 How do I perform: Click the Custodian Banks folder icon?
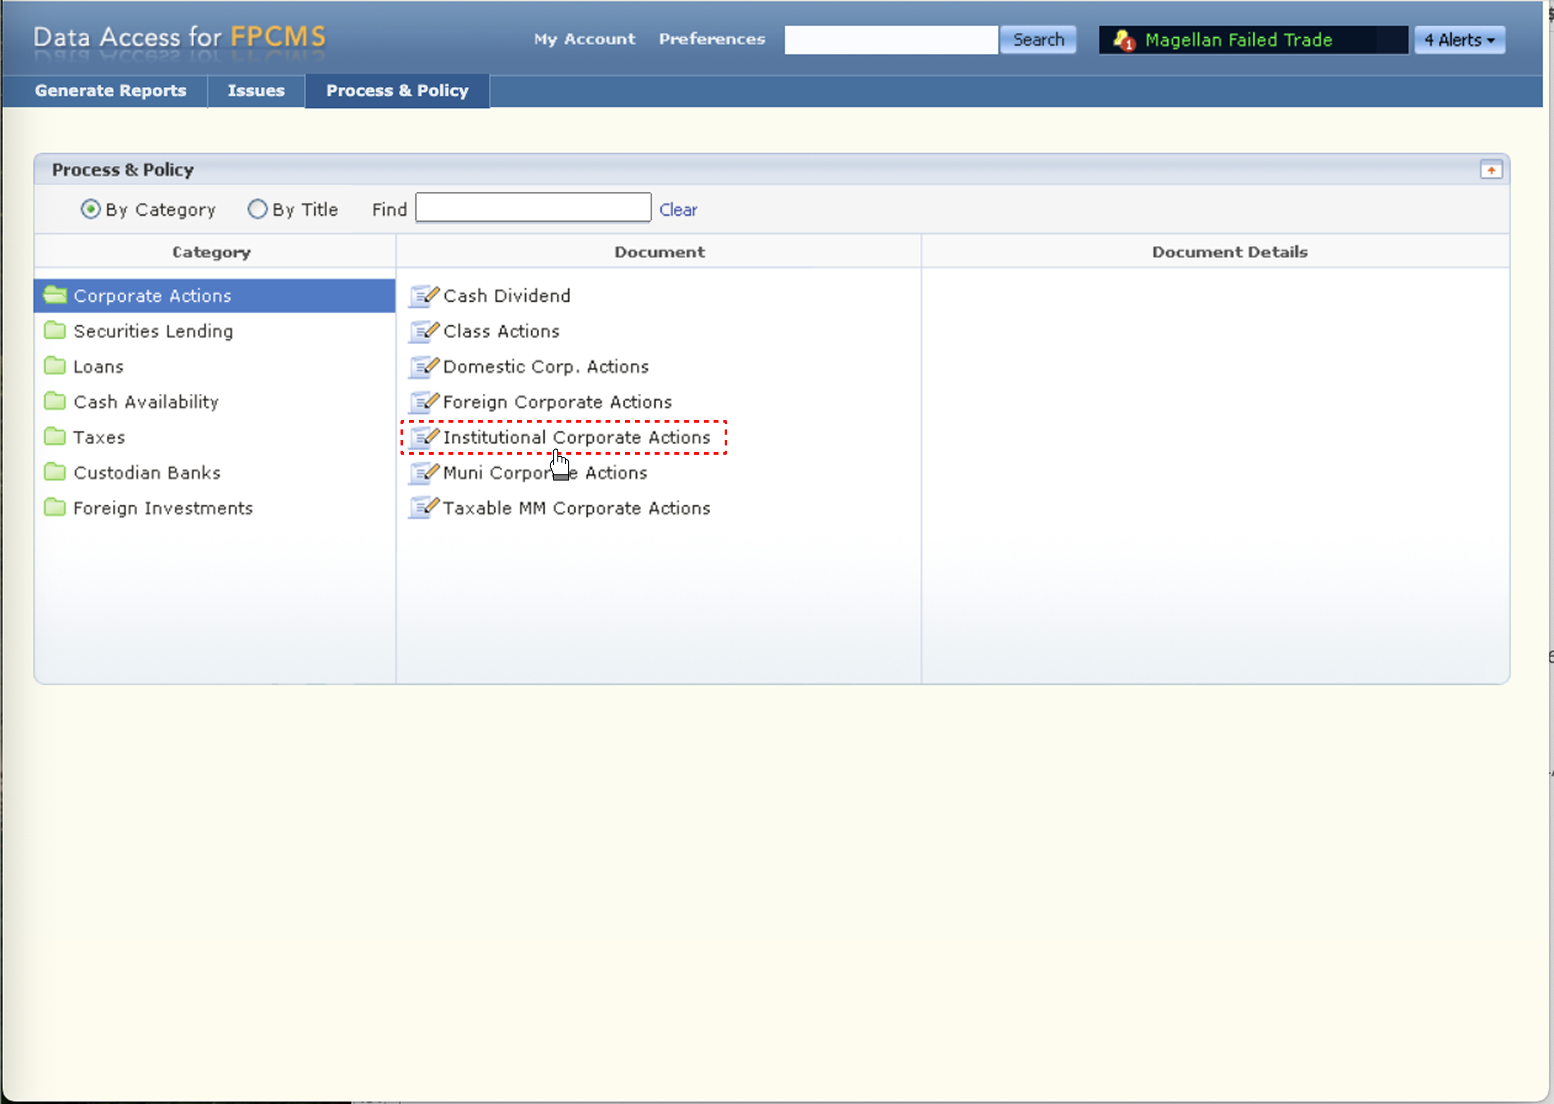55,472
